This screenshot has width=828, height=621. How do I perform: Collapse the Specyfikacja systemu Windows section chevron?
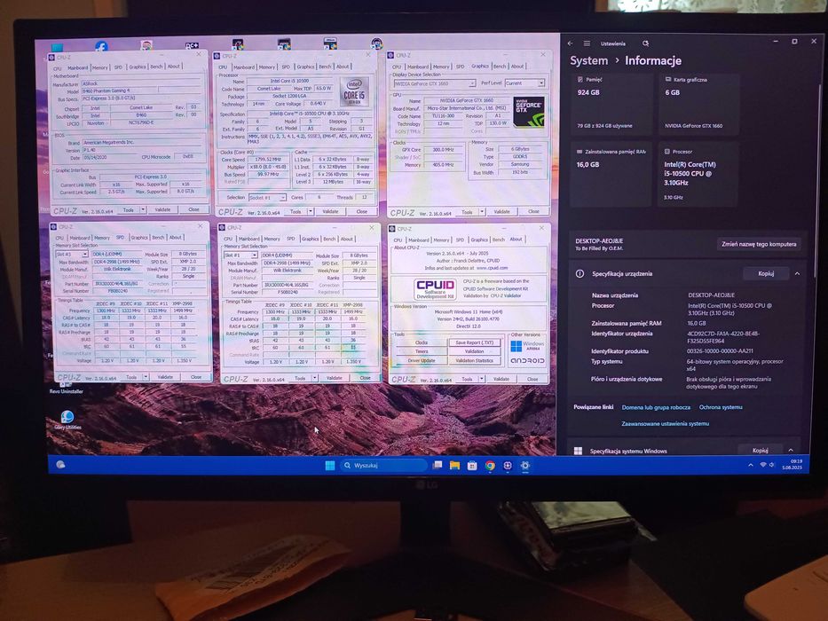[x=791, y=450]
